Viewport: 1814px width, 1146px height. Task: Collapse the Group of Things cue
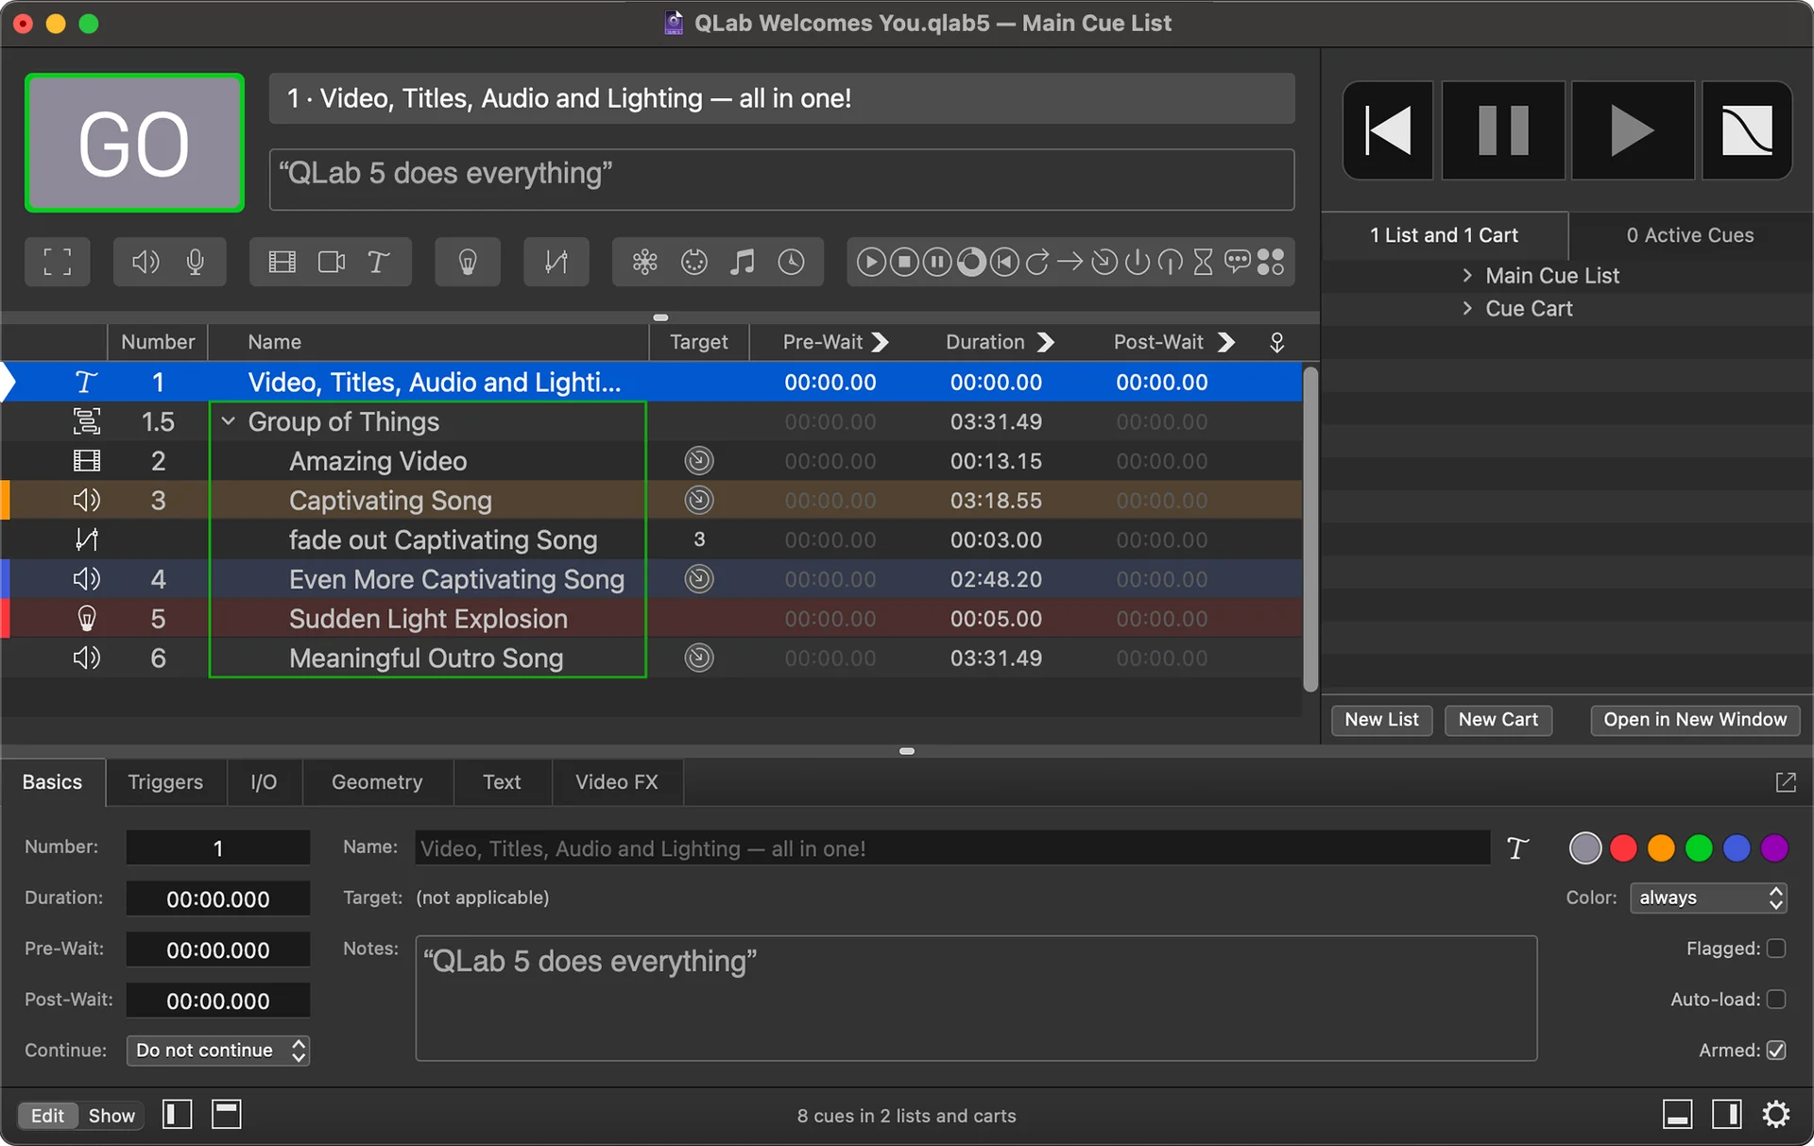coord(228,421)
